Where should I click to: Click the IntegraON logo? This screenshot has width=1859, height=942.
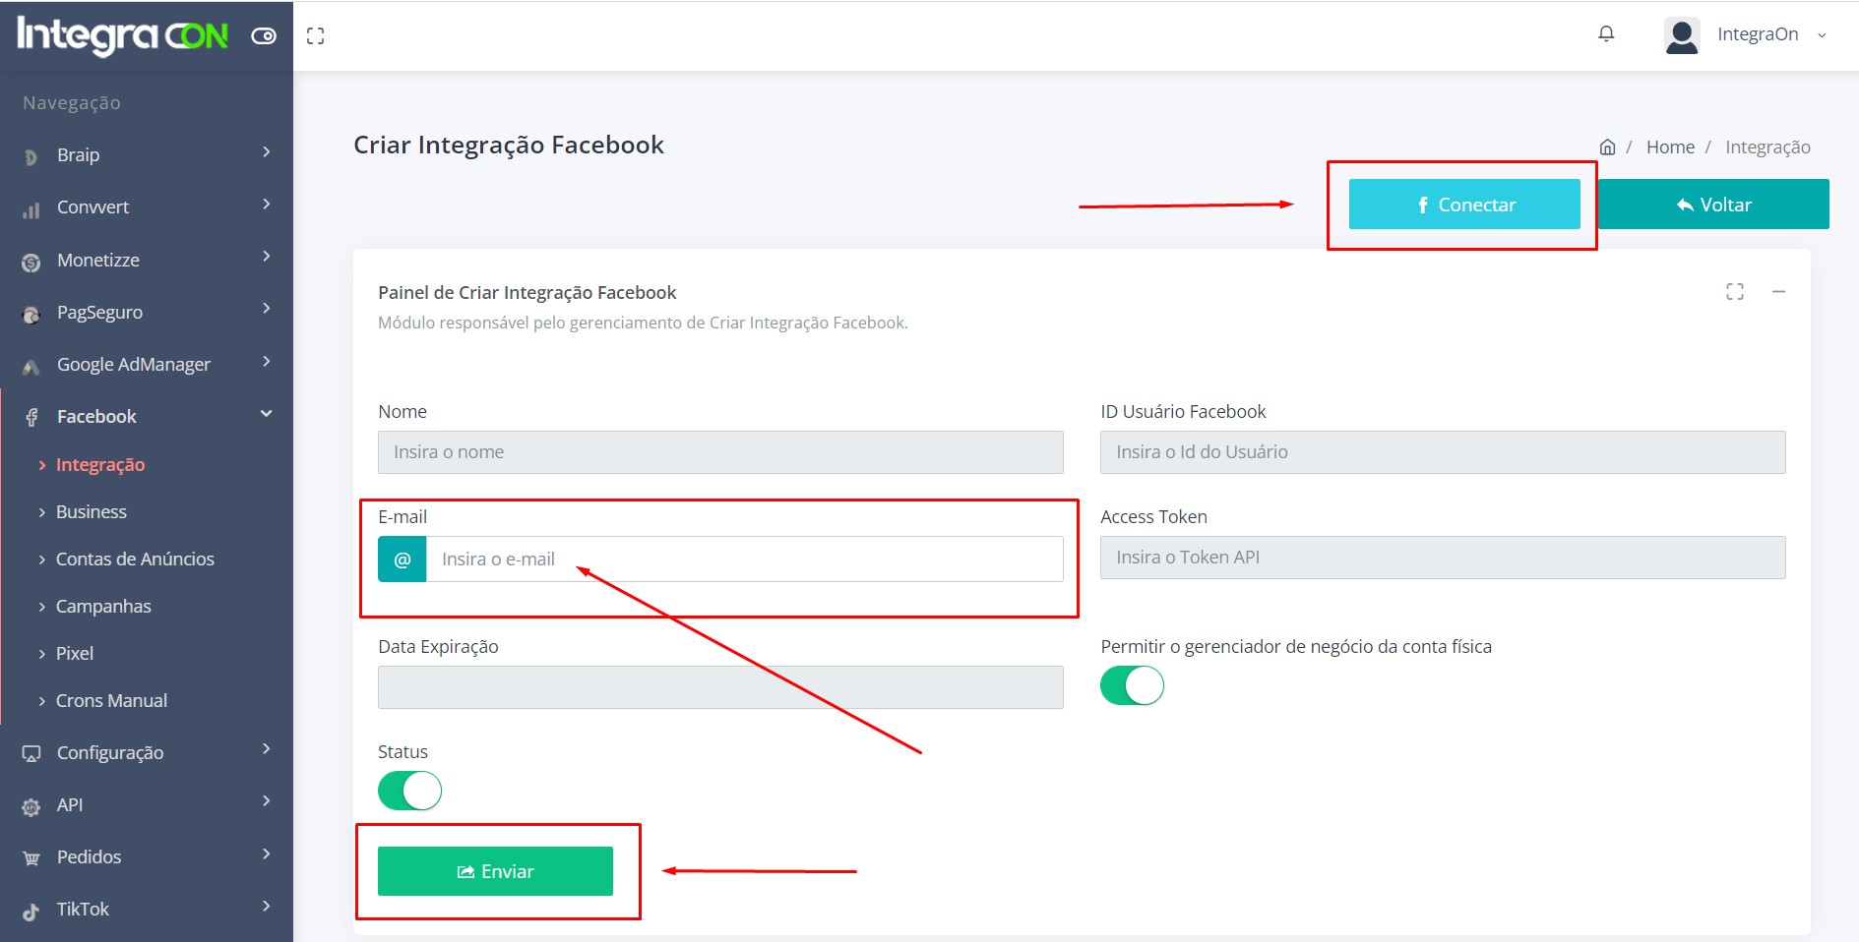[123, 35]
